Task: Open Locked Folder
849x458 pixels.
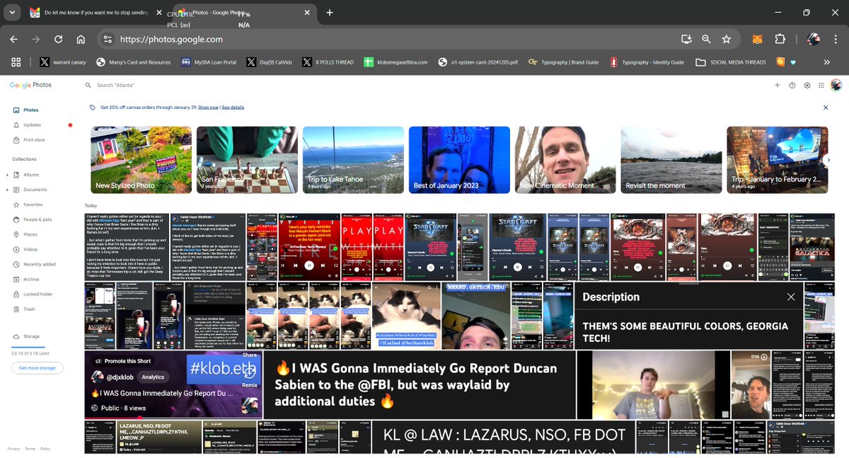Action: [37, 294]
